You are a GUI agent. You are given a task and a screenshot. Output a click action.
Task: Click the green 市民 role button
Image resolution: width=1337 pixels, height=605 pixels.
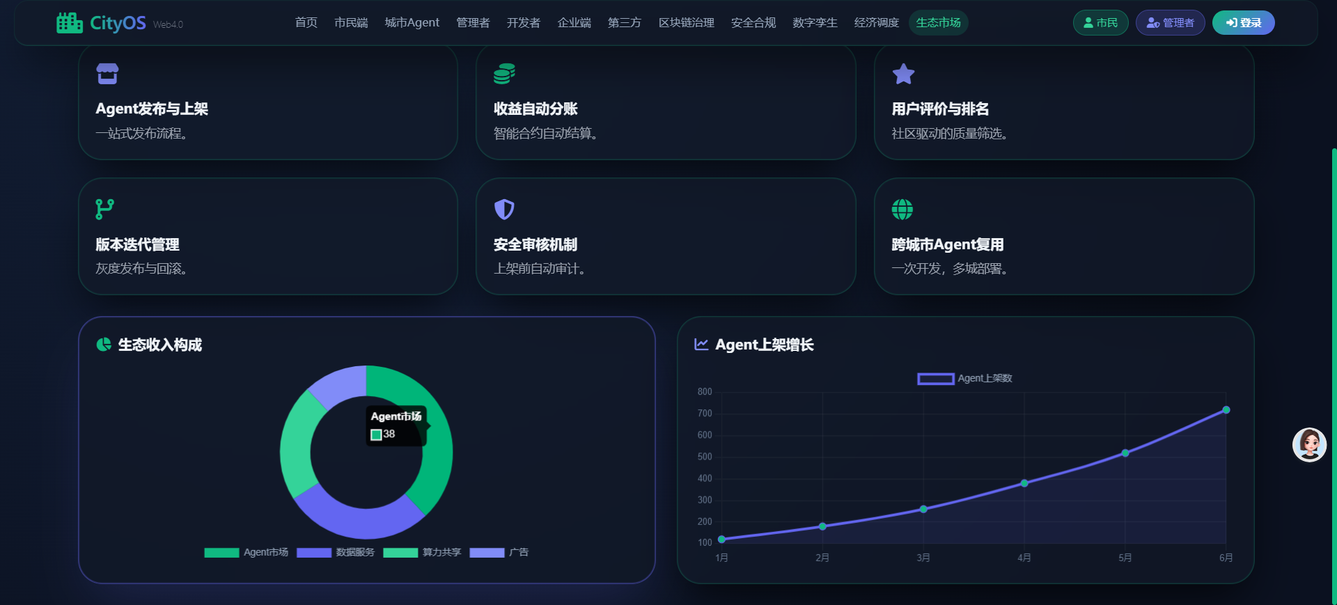[x=1100, y=23]
